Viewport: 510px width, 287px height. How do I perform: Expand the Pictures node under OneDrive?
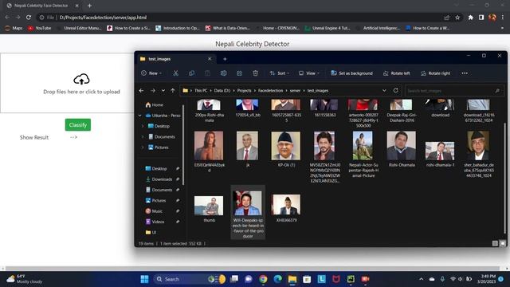click(x=143, y=147)
